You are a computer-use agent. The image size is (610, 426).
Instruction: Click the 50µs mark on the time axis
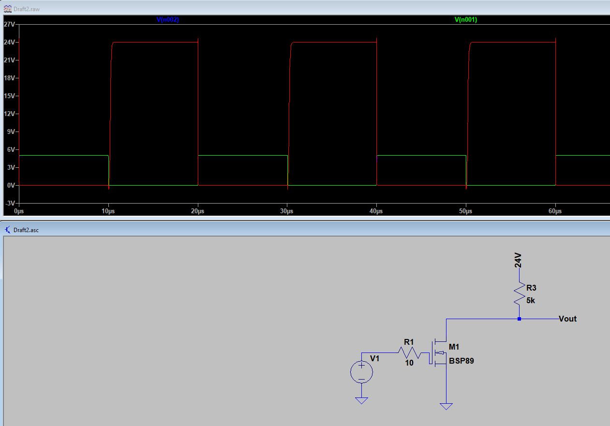point(466,211)
